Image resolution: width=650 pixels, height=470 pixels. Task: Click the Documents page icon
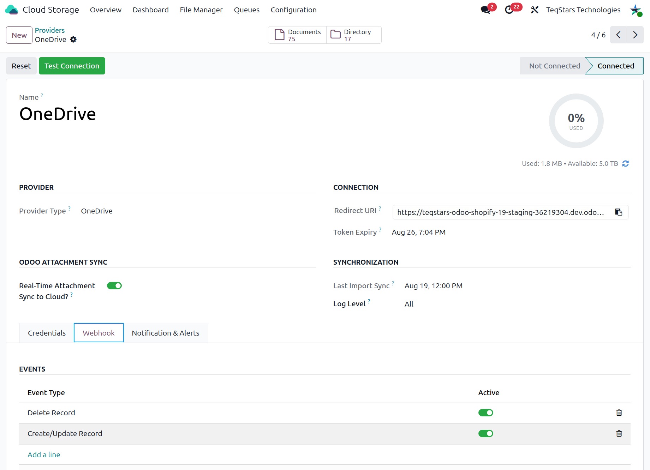pyautogui.click(x=280, y=35)
